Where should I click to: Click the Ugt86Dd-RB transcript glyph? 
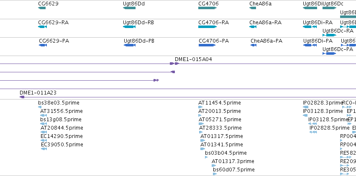click(129, 27)
